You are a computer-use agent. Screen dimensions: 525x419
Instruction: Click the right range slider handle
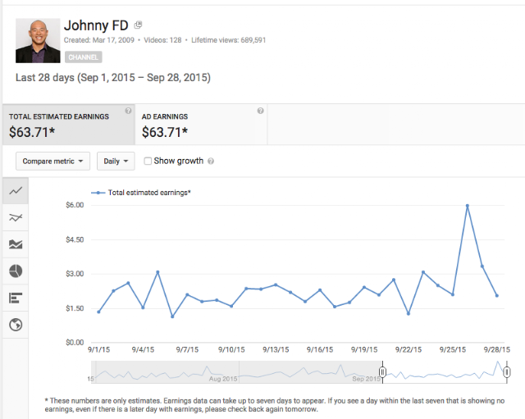507,371
